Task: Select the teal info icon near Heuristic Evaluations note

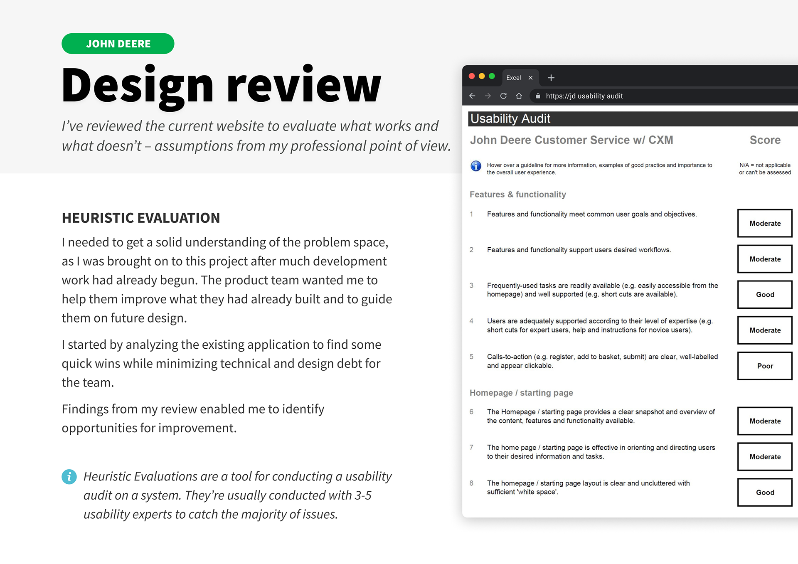Action: [69, 477]
